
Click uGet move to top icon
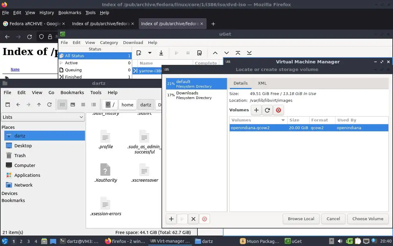[x=238, y=53]
